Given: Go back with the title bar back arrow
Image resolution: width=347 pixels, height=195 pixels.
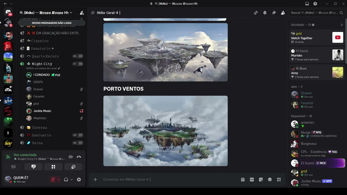Looking at the screenshot, I should 5,4.
